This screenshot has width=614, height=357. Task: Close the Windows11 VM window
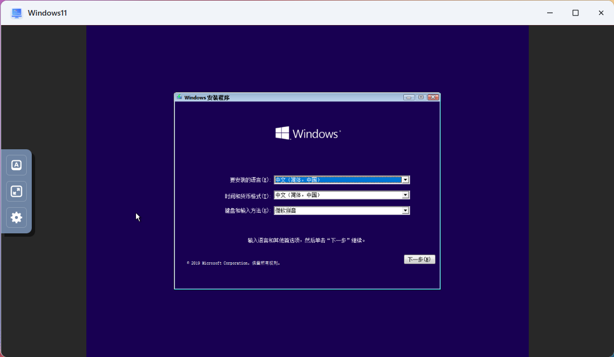point(601,13)
